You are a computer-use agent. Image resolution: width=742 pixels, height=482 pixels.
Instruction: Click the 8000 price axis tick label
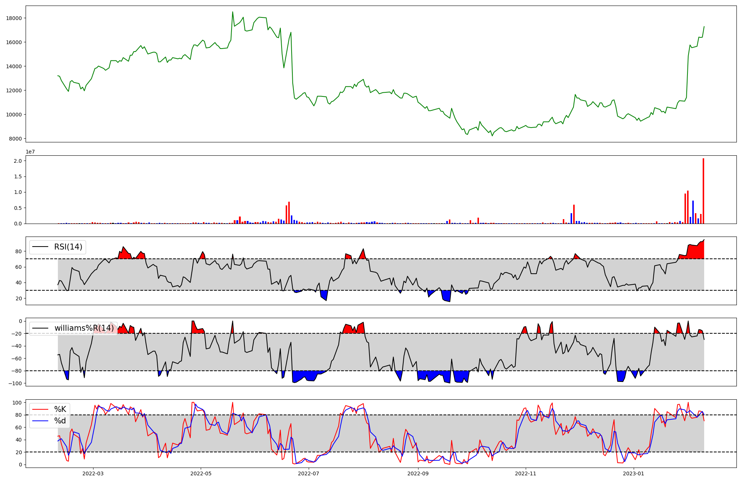(x=16, y=139)
